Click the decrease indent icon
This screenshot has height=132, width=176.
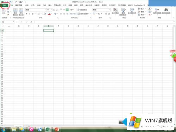(71, 14)
